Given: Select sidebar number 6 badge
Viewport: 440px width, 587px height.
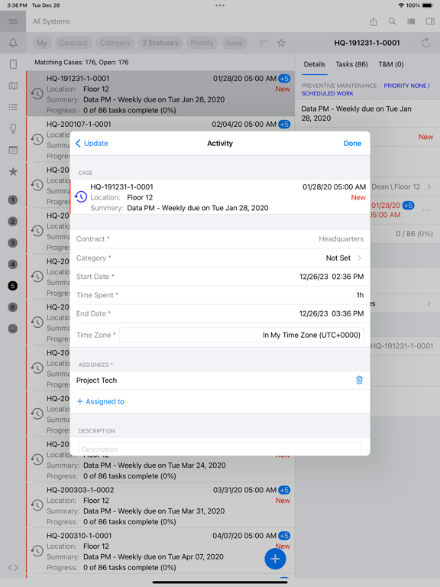Looking at the screenshot, I should click(x=13, y=307).
